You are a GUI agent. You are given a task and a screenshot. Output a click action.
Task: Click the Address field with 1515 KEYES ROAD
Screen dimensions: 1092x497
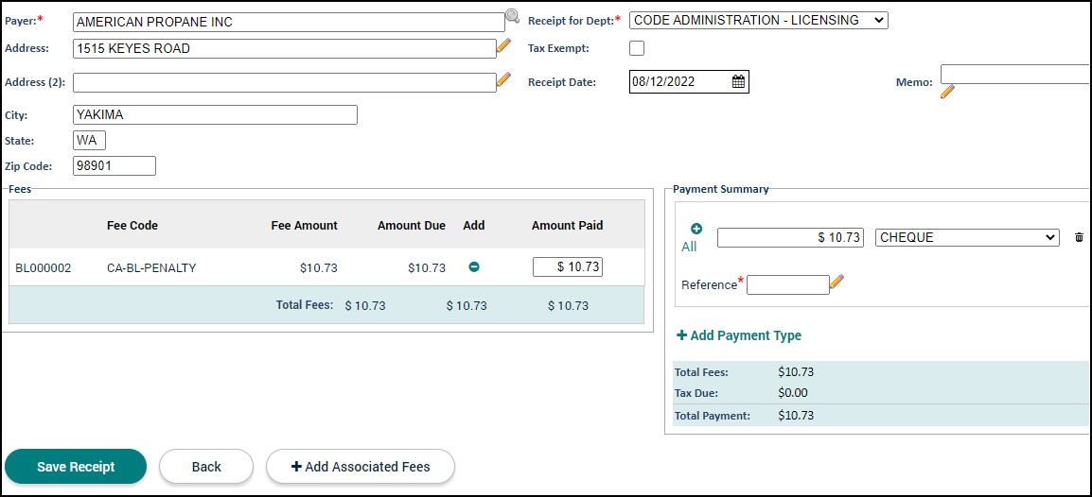pos(285,48)
